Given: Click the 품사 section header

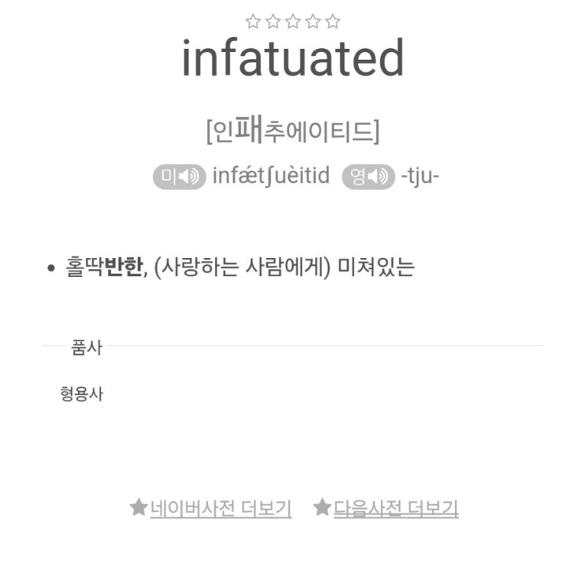Looking at the screenshot, I should pyautogui.click(x=87, y=347).
